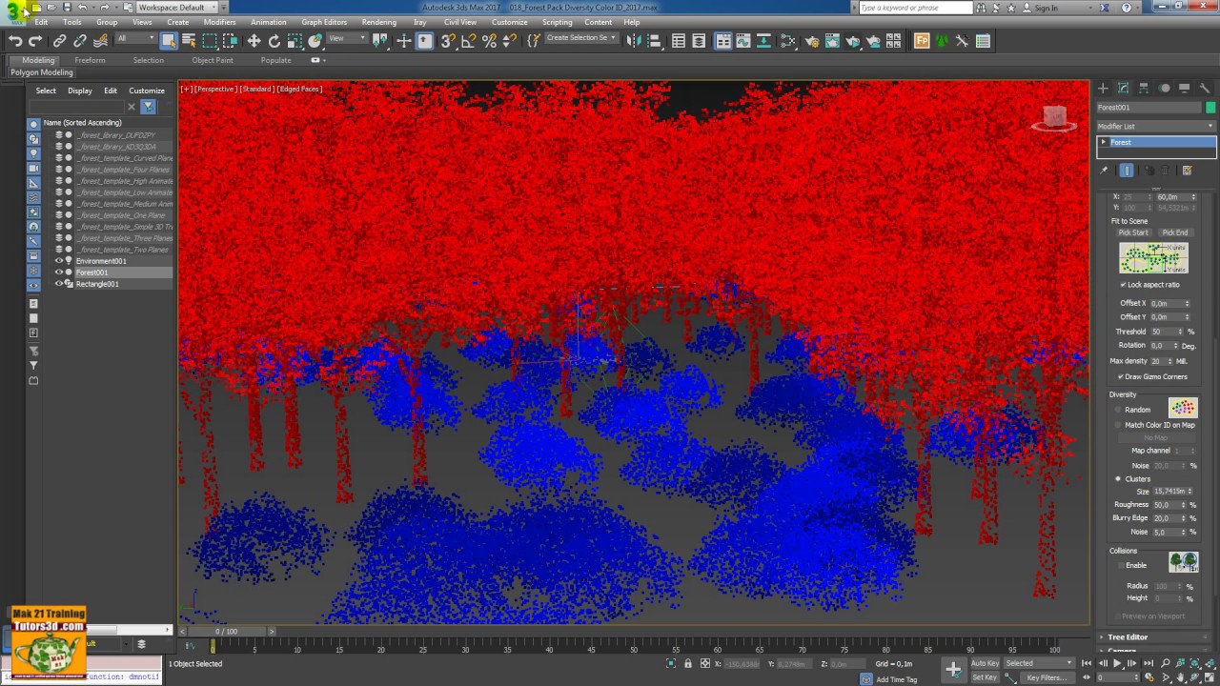This screenshot has height=686, width=1220.
Task: Select Match Color ID on Map option
Action: [1118, 425]
